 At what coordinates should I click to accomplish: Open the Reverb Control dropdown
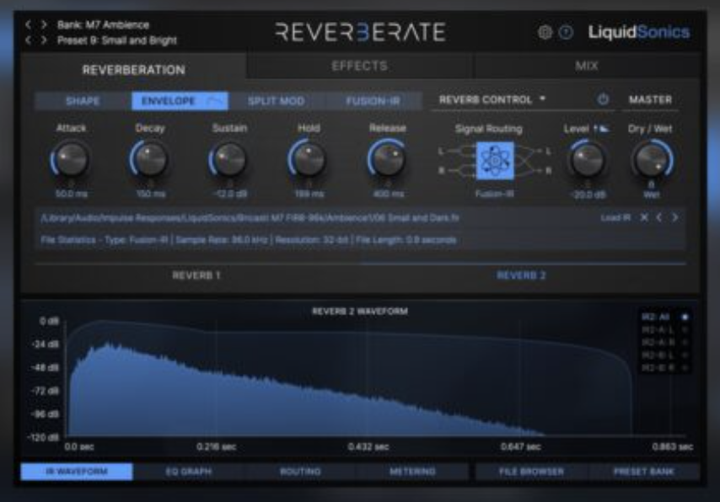[492, 100]
